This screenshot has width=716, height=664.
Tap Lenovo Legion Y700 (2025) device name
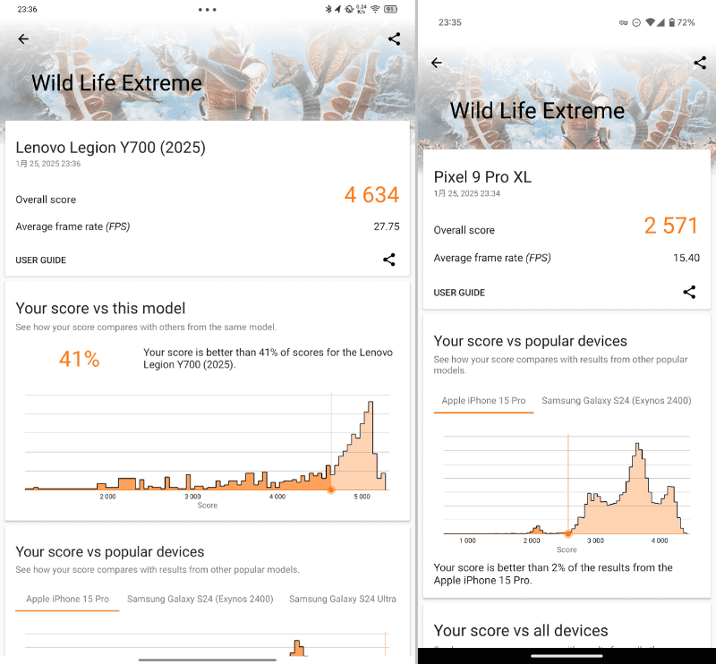click(x=110, y=148)
